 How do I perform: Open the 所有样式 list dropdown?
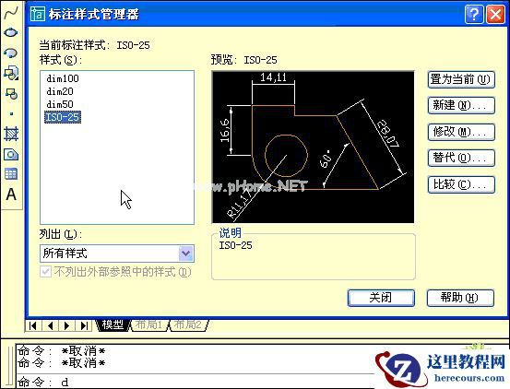[x=186, y=253]
